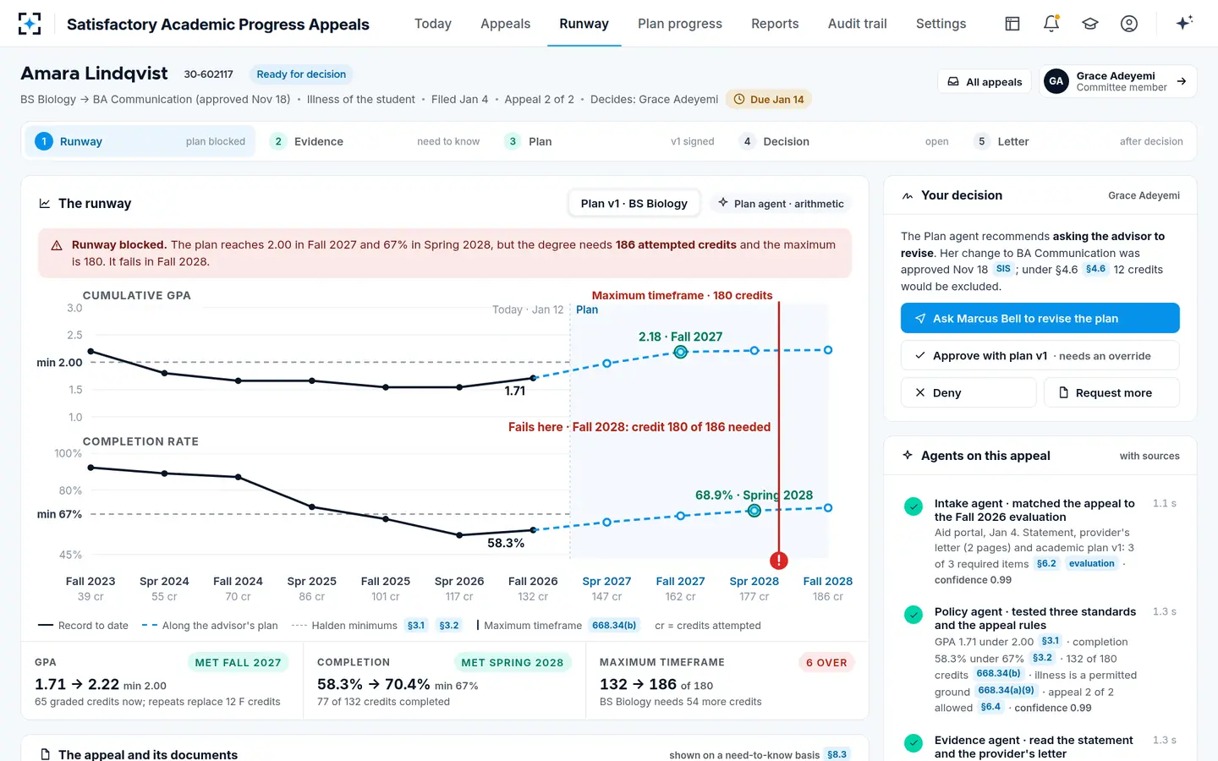Screen dimensions: 1218x761
Task: Click the red fail marker on chart
Action: [x=779, y=560]
